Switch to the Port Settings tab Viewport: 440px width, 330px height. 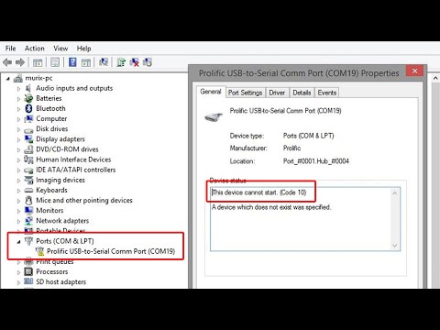tap(245, 93)
